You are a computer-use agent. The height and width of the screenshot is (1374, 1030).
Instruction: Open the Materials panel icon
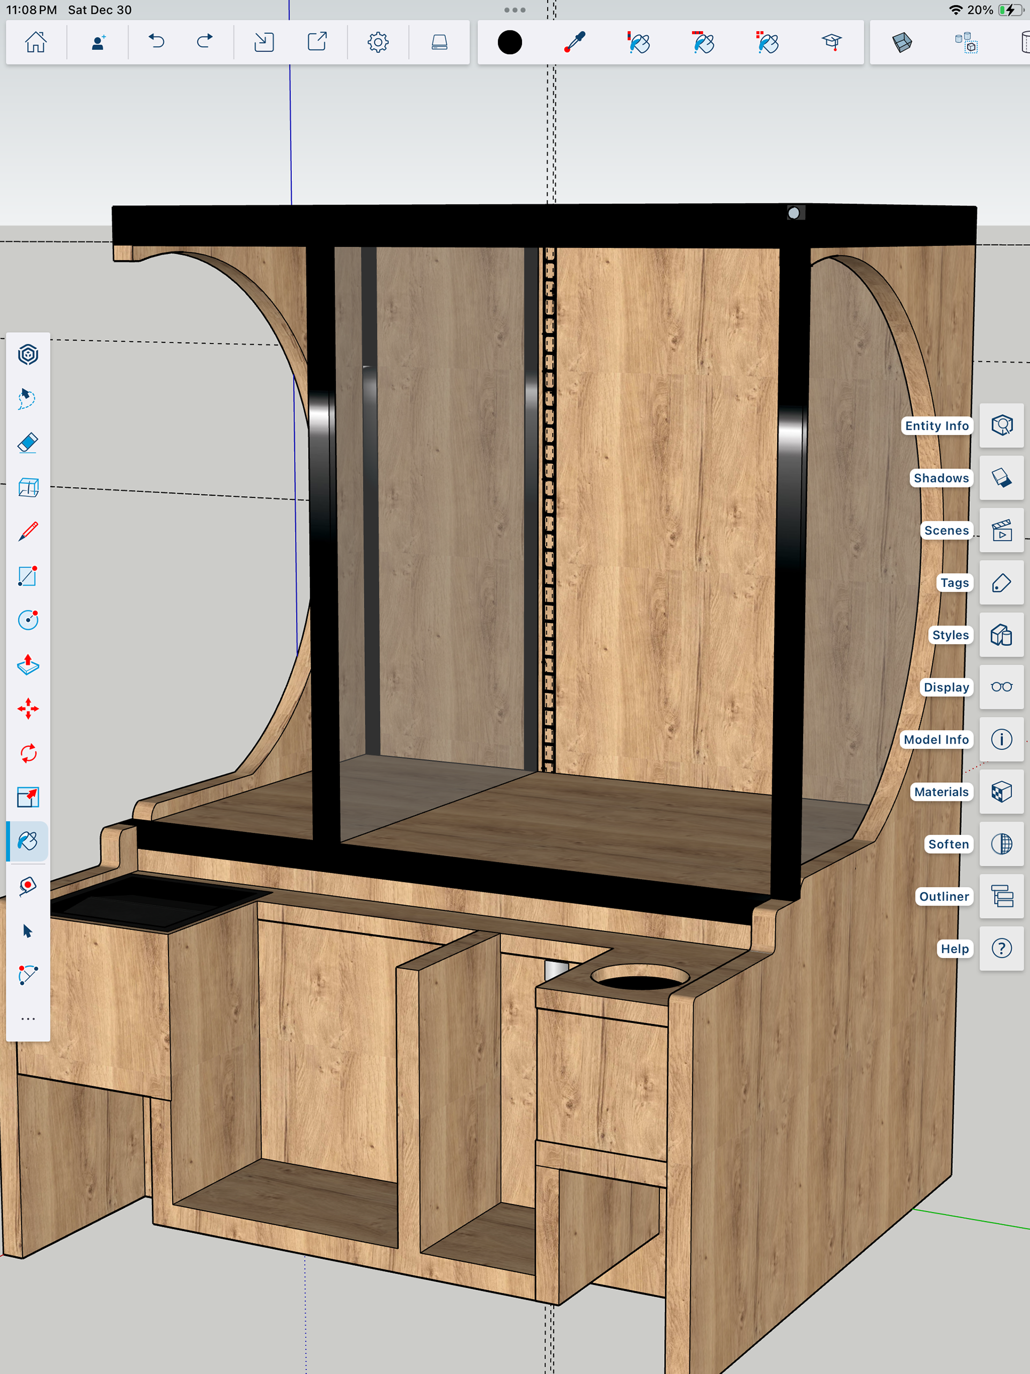pos(1002,792)
